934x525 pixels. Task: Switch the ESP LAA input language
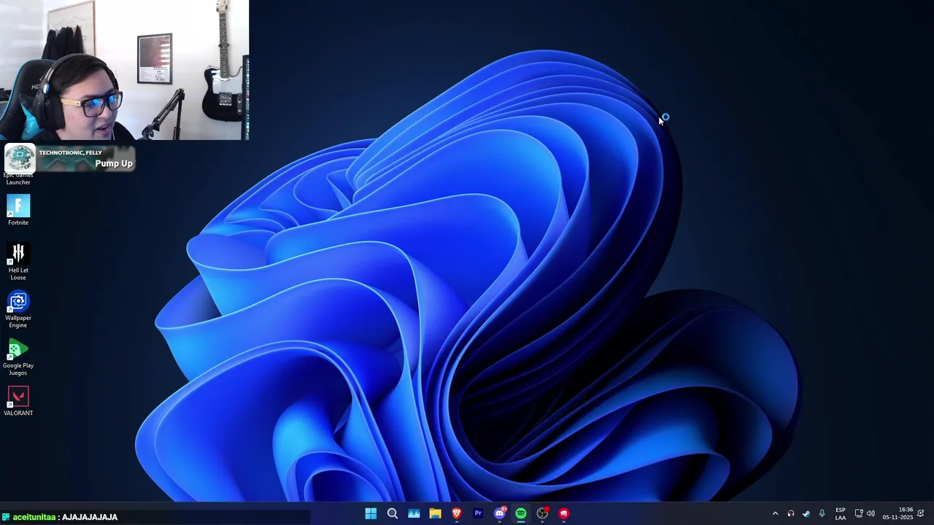pos(841,513)
